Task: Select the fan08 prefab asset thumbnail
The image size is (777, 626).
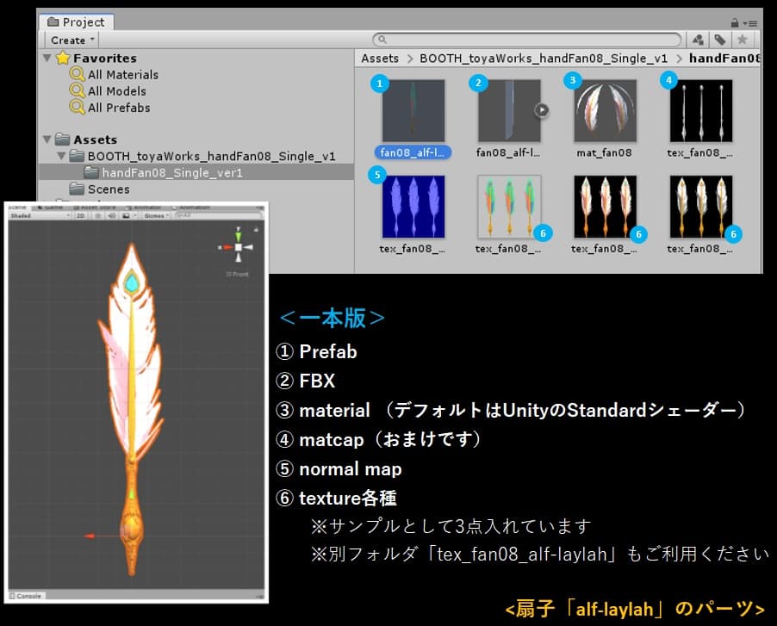Action: pos(413,111)
